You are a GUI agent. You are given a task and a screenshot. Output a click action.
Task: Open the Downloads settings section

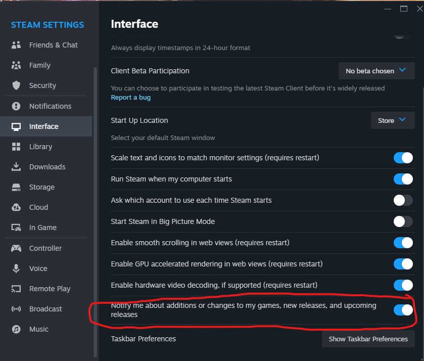click(x=46, y=167)
